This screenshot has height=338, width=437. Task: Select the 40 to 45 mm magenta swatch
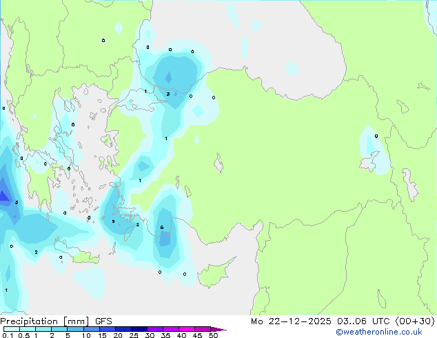187,329
